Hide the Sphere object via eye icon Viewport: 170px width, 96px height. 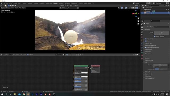tap(168, 13)
